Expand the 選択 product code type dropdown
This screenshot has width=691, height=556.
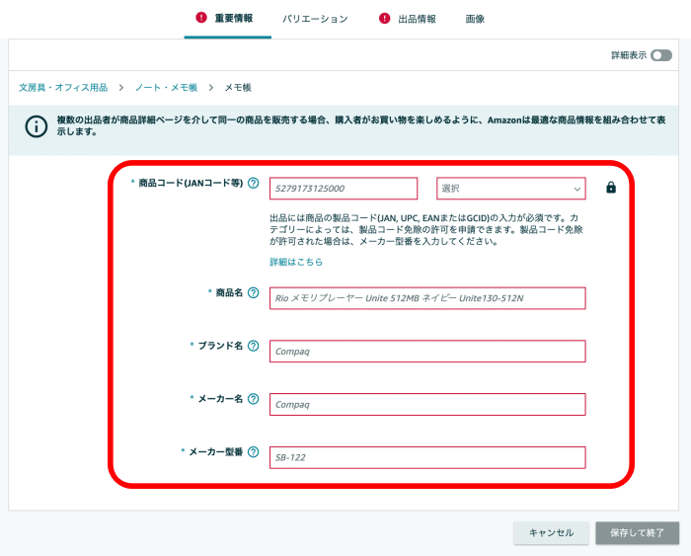pos(510,189)
